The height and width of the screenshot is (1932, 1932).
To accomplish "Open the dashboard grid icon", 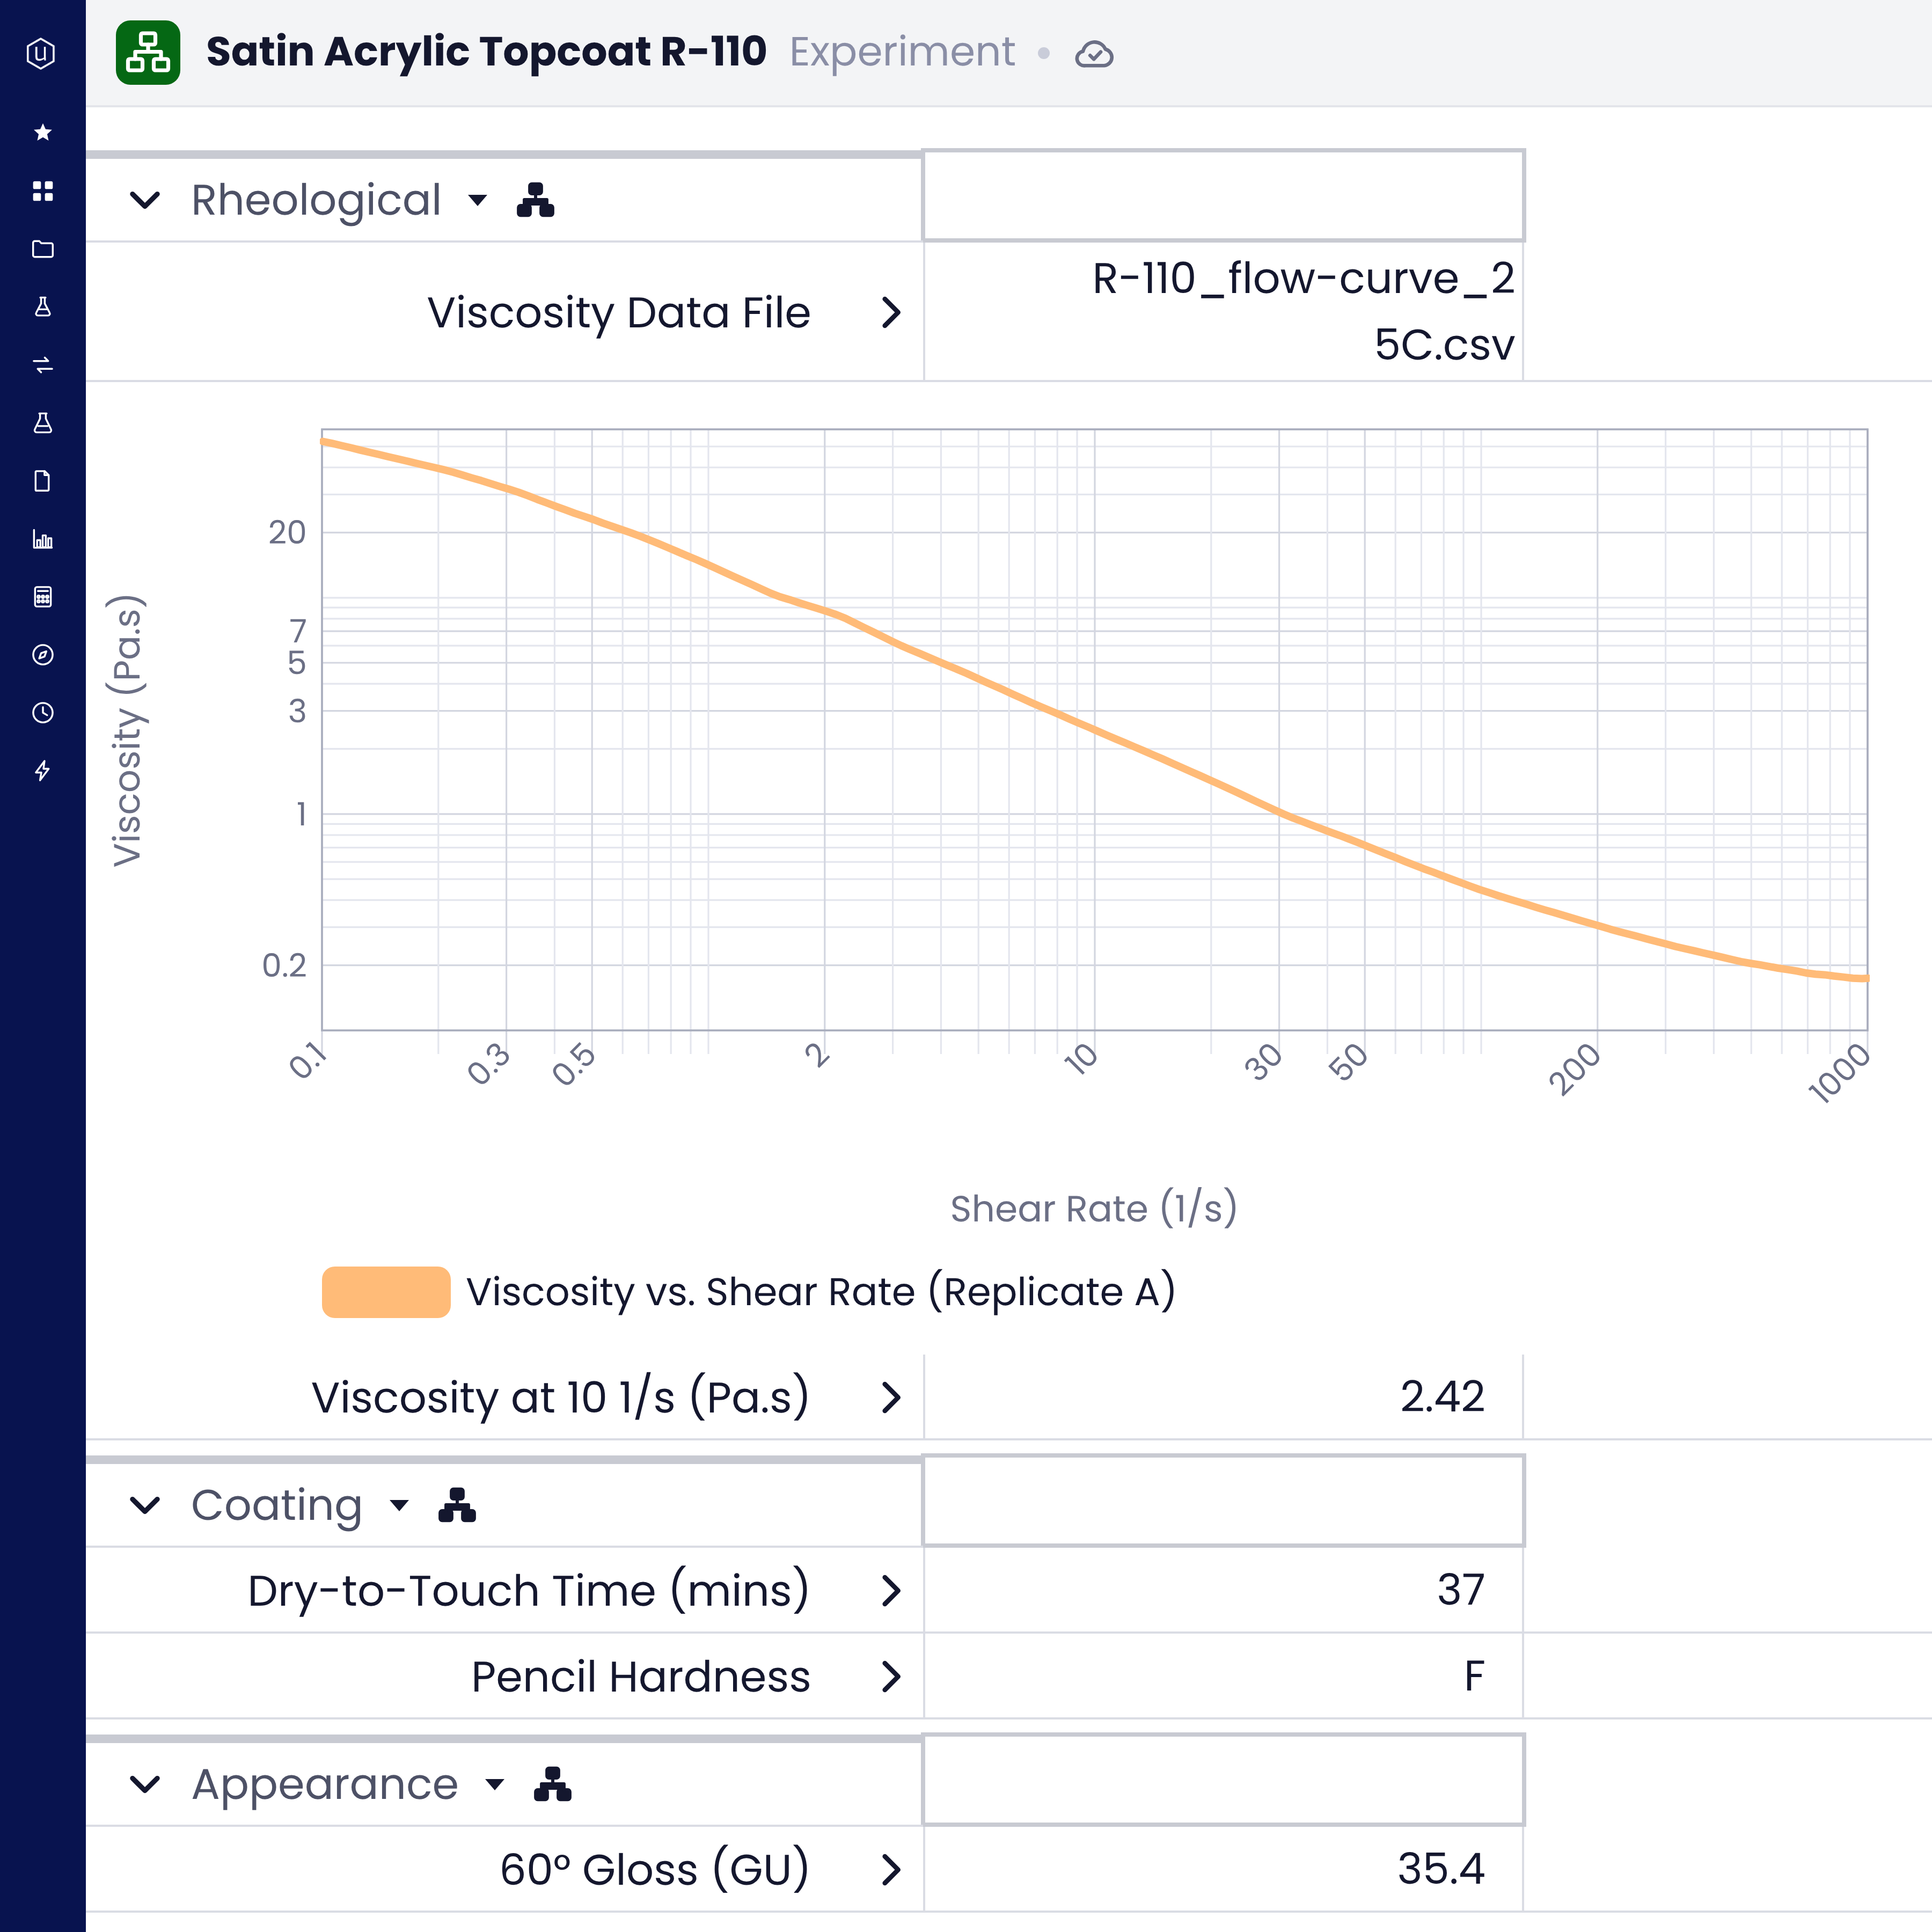I will pos(42,191).
